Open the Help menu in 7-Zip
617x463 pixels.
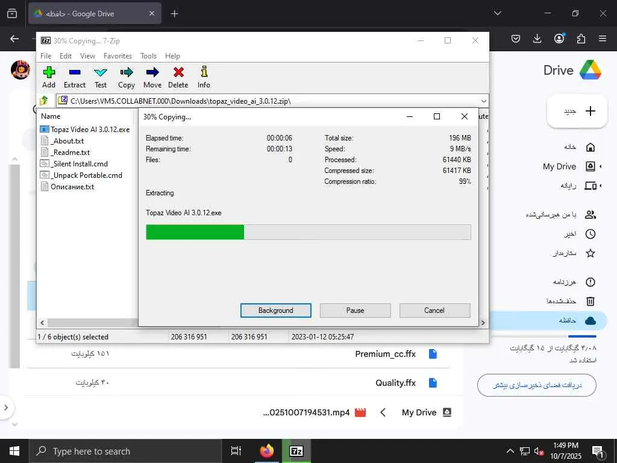point(172,56)
